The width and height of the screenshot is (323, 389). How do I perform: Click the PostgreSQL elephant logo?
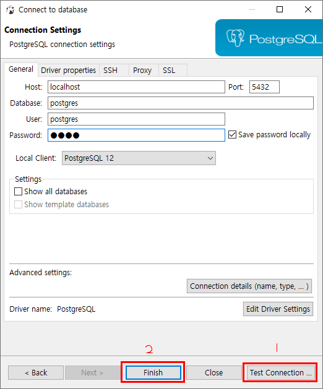235,38
